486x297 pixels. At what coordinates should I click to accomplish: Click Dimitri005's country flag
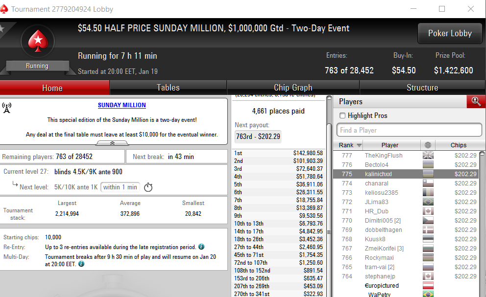(428, 221)
